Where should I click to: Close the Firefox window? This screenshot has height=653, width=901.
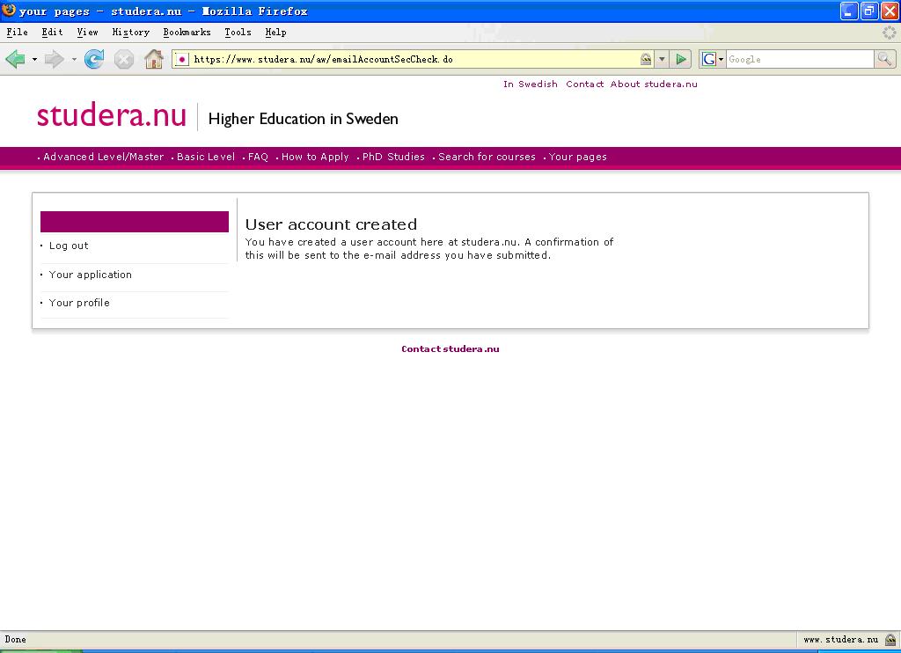(890, 11)
